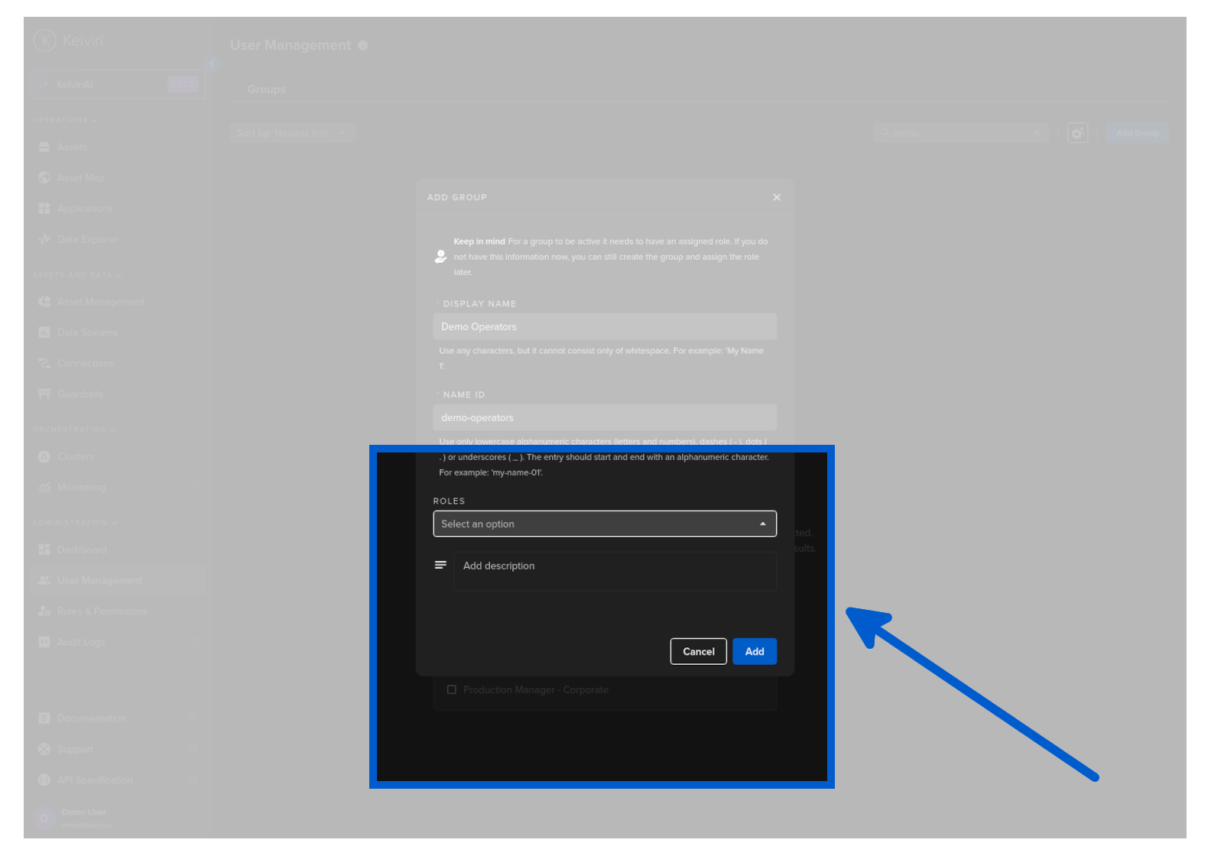1211x856 pixels.
Task: Close the Add Group dialog with X
Action: point(777,197)
